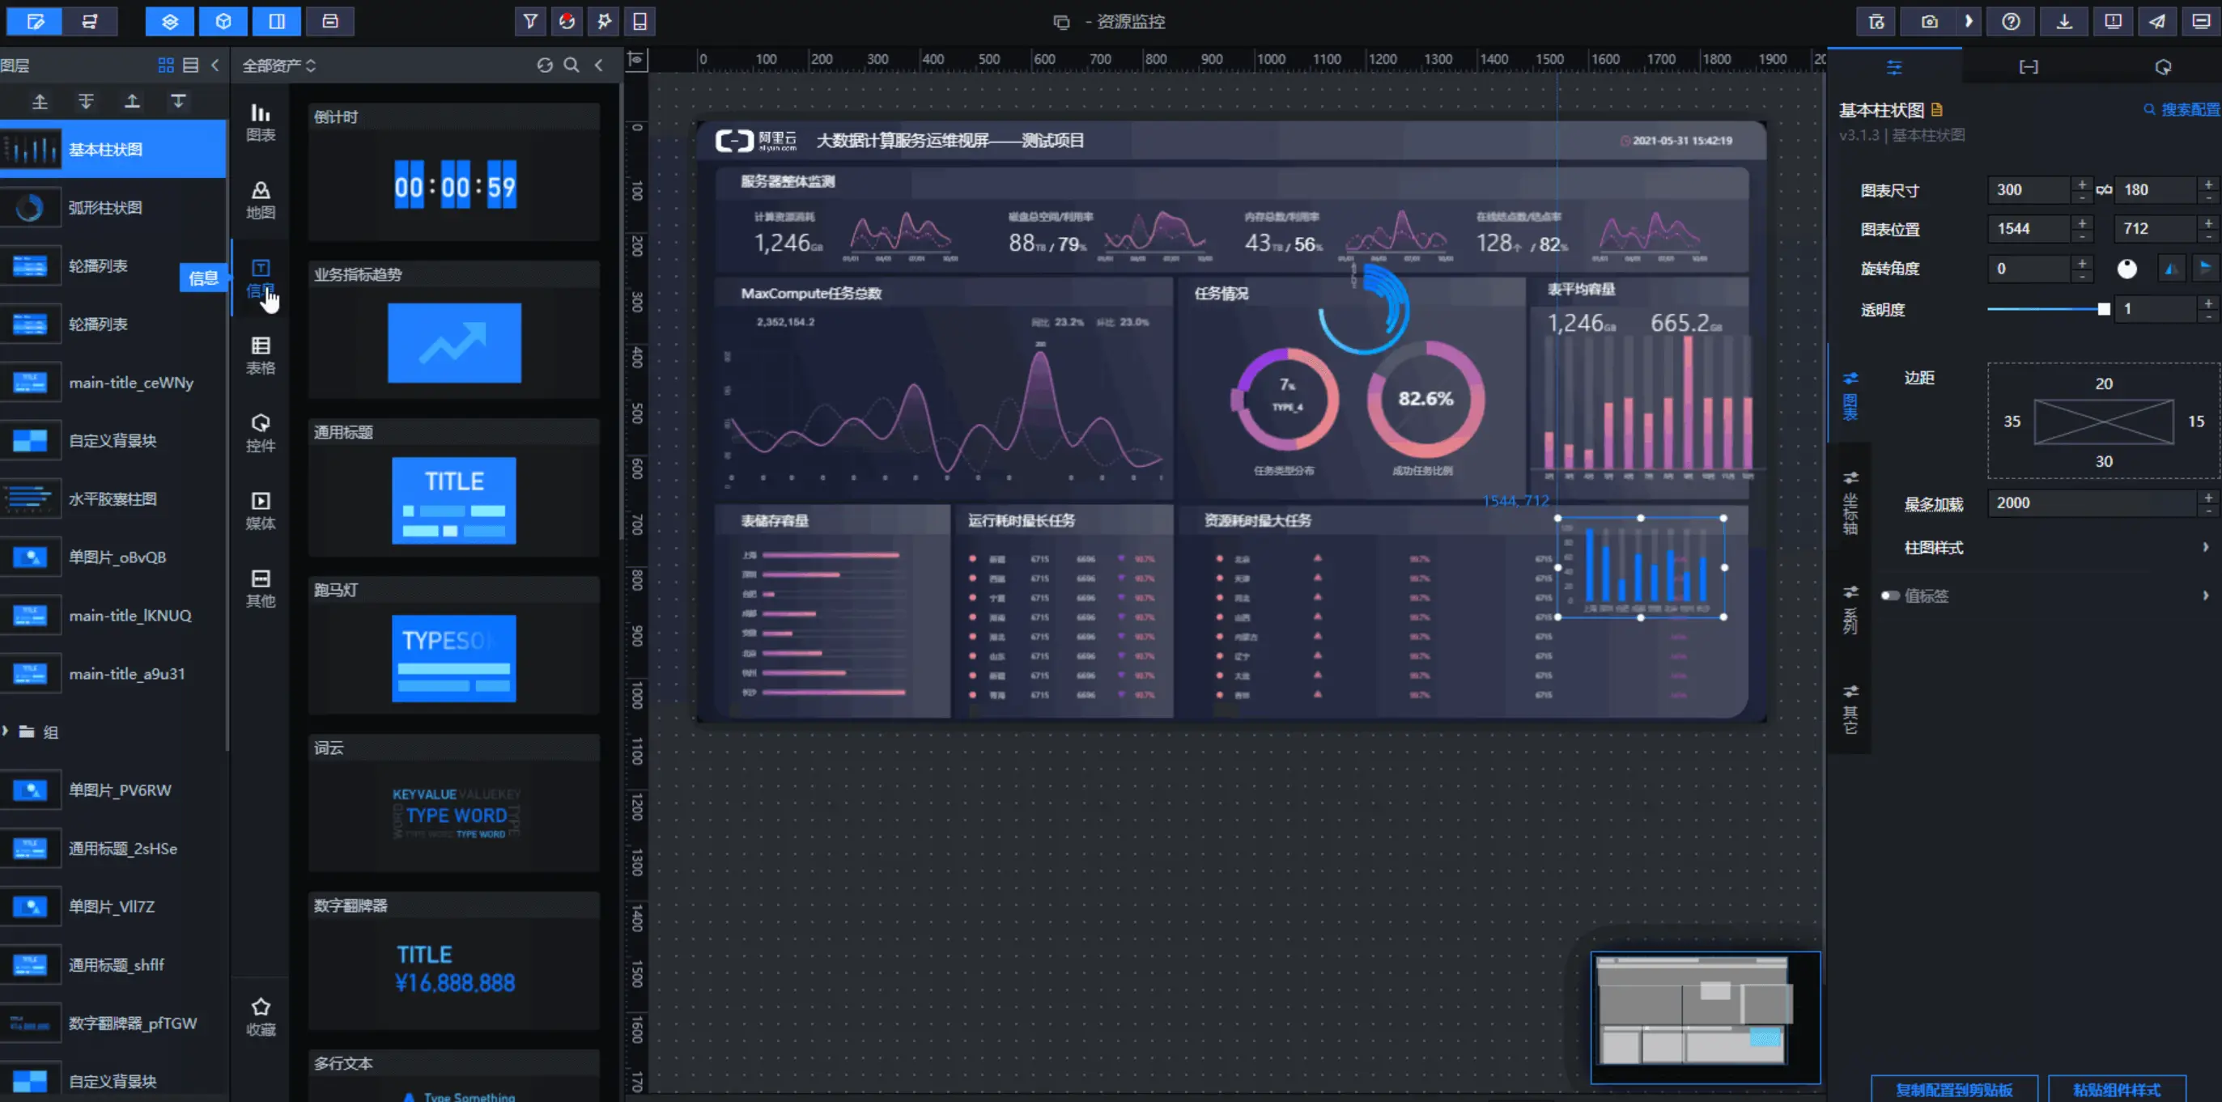Switch to the 系列 series configuration tab
The width and height of the screenshot is (2222, 1102).
click(1850, 609)
